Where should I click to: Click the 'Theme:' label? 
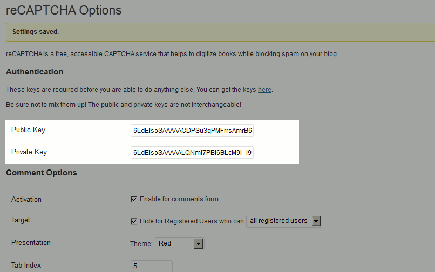141,244
